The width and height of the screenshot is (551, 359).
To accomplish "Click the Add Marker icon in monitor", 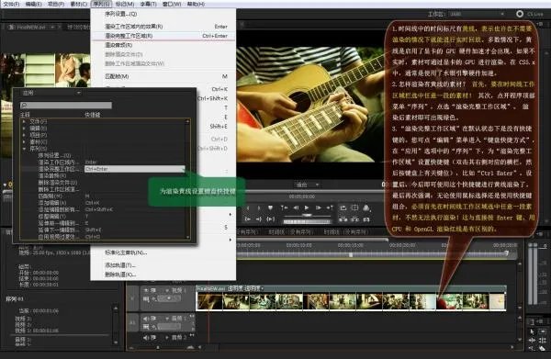I will [270, 208].
